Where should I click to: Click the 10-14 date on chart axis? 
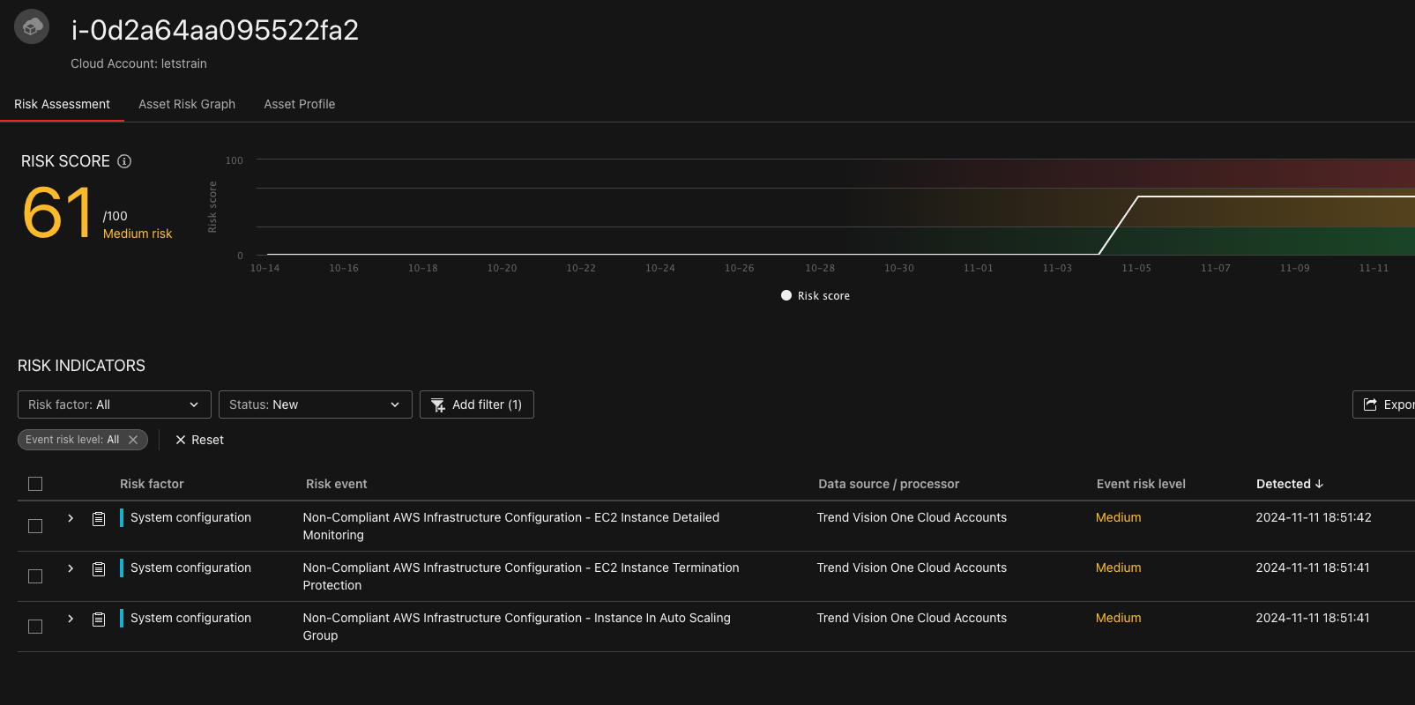tap(264, 268)
